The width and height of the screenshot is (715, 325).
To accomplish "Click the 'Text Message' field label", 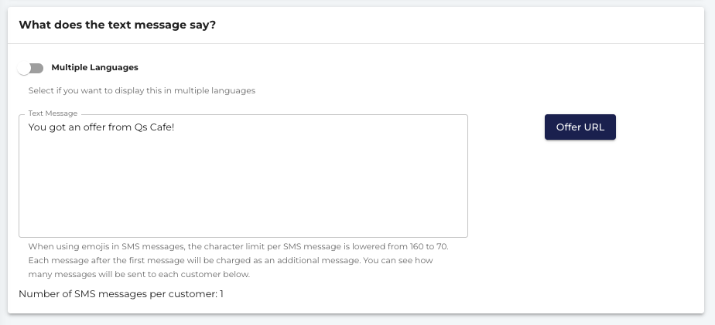I will 53,113.
